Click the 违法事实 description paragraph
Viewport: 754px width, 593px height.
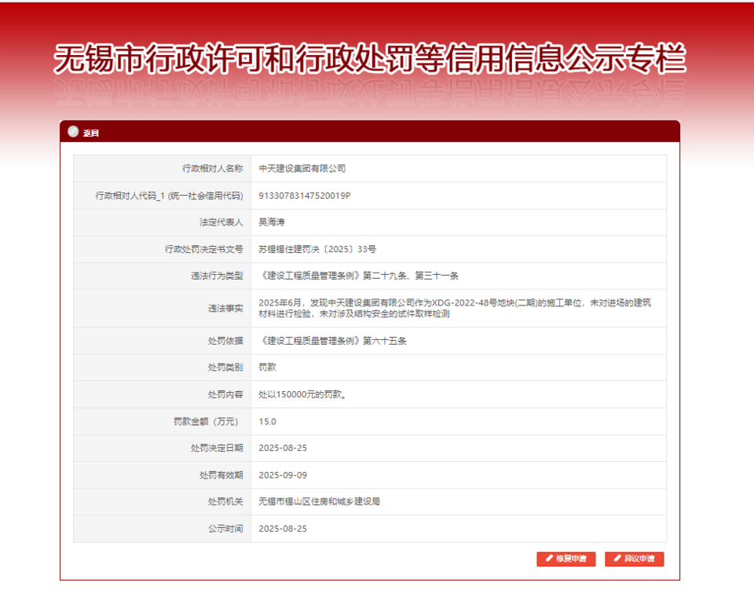point(456,308)
